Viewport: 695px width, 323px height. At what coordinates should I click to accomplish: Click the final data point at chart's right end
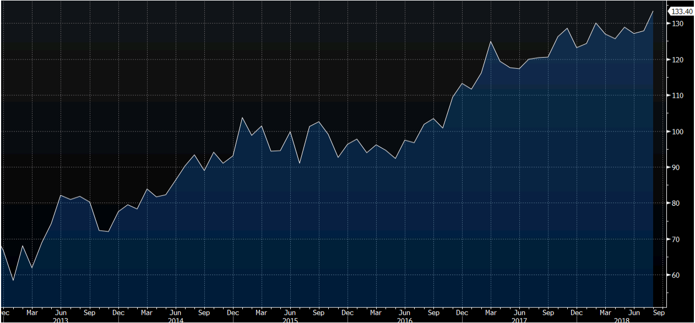click(653, 11)
